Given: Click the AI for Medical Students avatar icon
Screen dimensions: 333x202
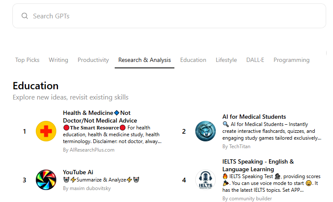Looking at the screenshot, I should click(206, 131).
